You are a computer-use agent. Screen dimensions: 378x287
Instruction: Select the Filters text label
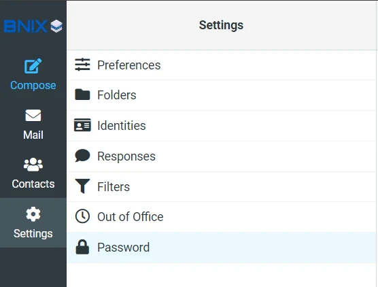tap(114, 186)
